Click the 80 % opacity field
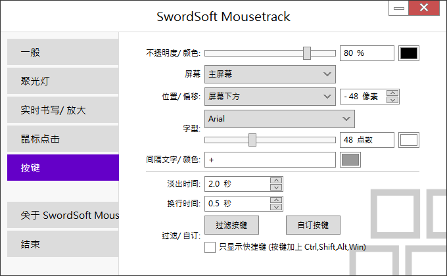This screenshot has height=276, width=447. tap(367, 53)
